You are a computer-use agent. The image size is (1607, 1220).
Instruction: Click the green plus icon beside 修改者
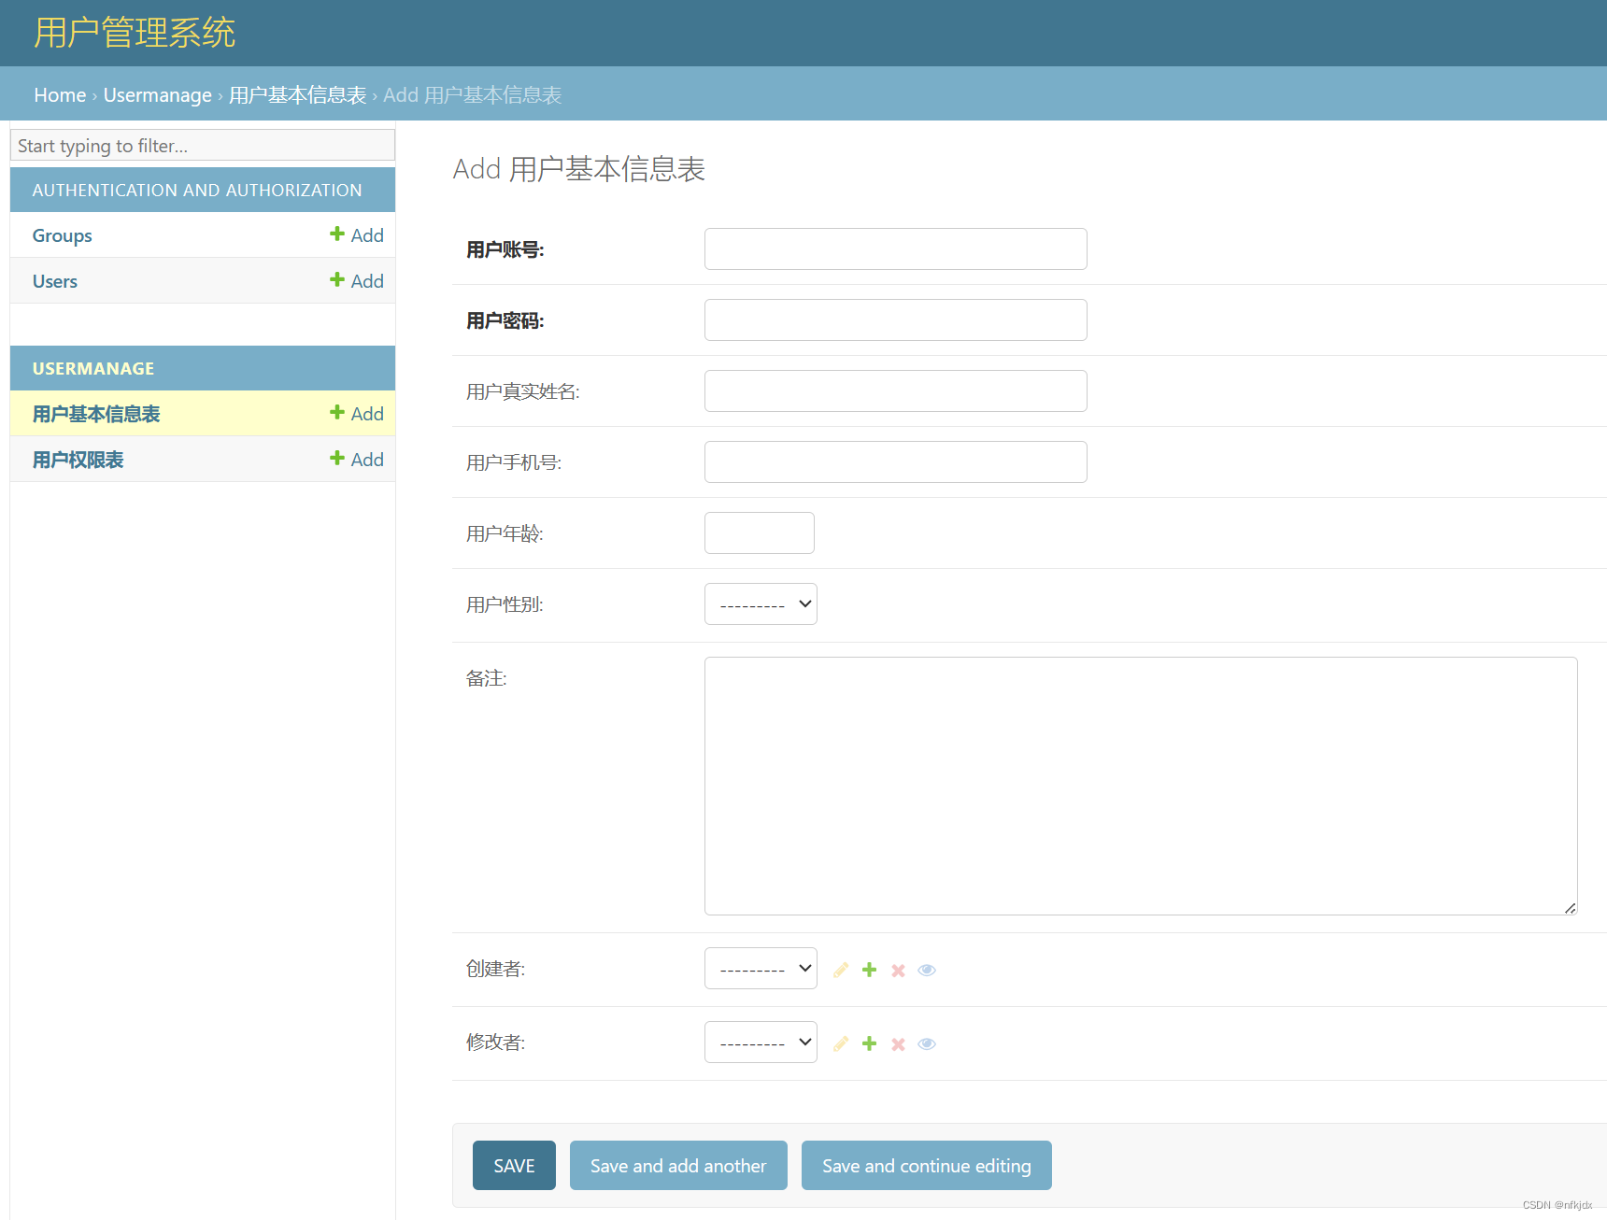pyautogui.click(x=869, y=1043)
